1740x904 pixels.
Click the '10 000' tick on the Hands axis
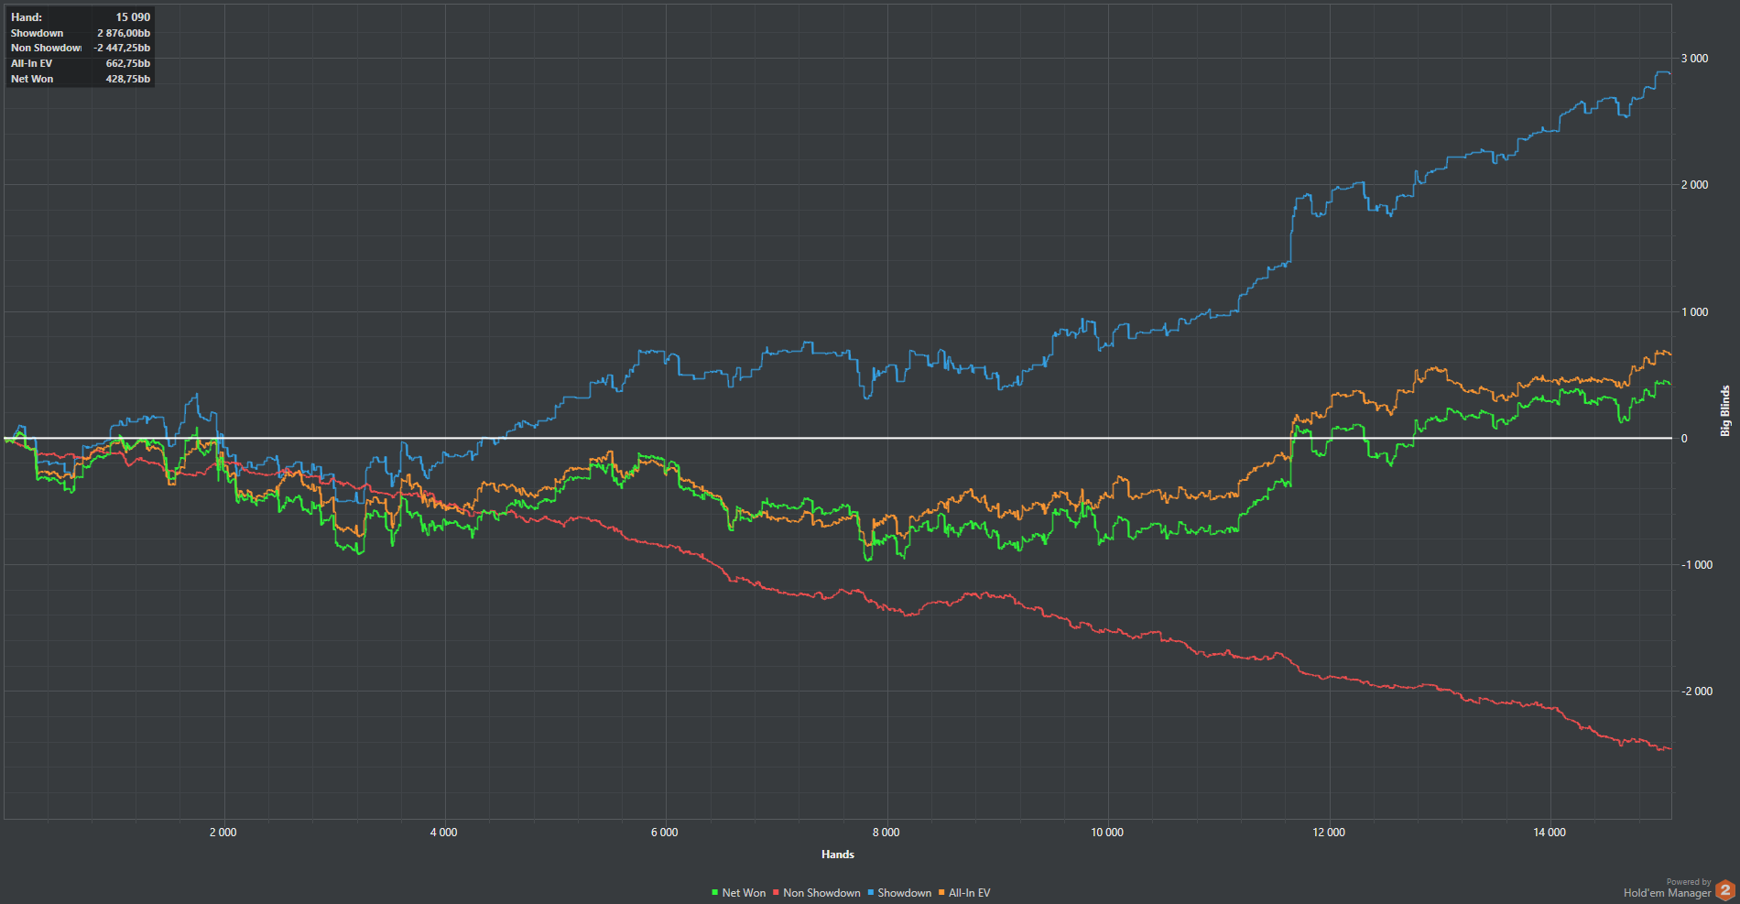(x=1107, y=833)
